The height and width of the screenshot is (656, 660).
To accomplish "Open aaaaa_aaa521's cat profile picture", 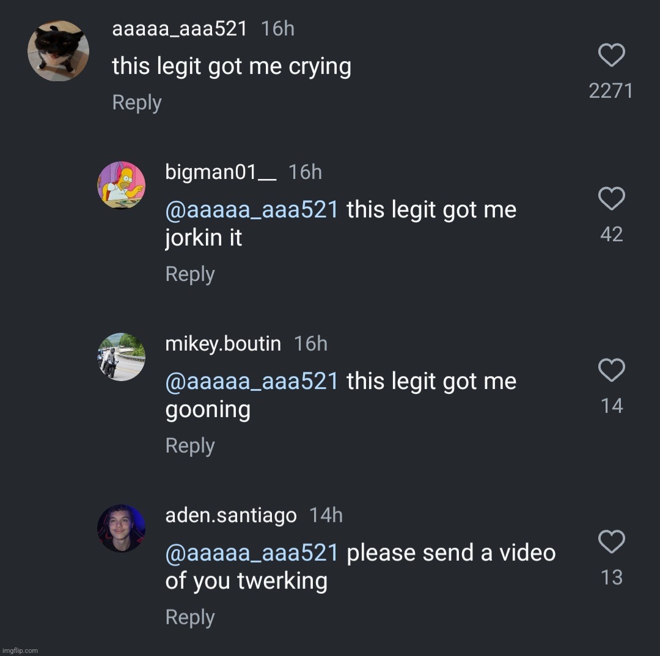I will click(59, 51).
